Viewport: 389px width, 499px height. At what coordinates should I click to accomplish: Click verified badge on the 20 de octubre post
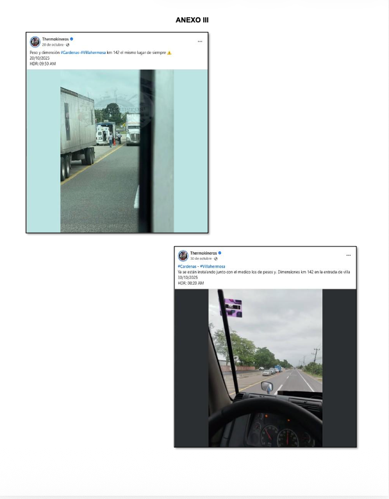pos(72,39)
